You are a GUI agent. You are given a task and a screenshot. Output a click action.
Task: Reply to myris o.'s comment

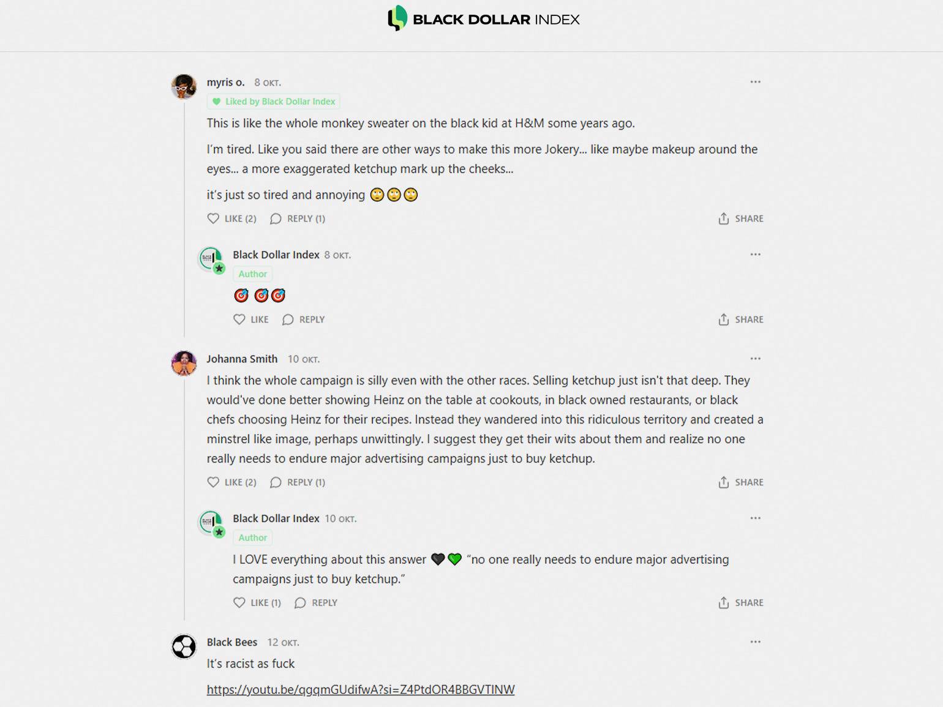coord(298,219)
